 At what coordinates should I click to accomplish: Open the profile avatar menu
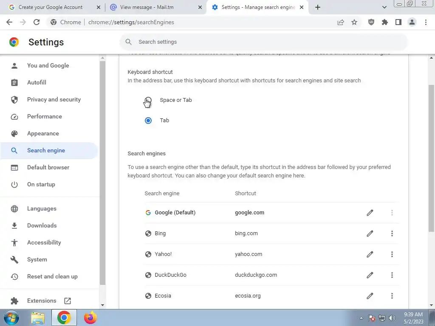click(x=412, y=22)
